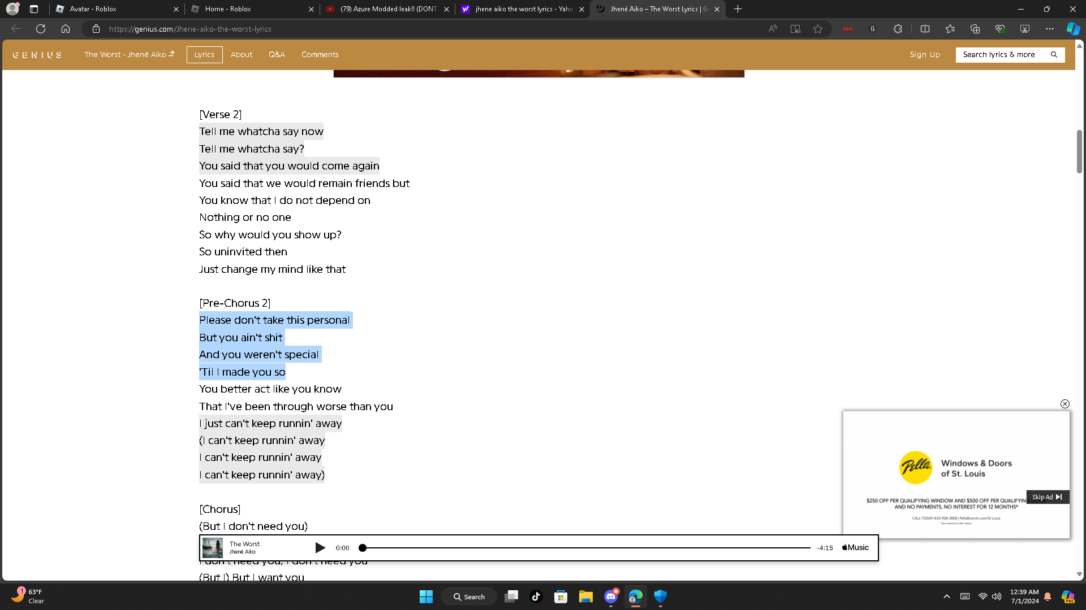
Task: Open Task View from the taskbar
Action: tap(511, 596)
